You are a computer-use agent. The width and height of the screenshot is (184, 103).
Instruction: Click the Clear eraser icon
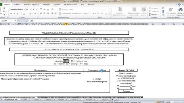(x=163, y=15)
